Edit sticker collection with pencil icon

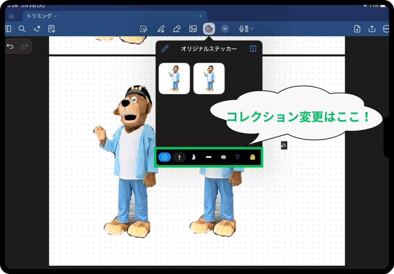pyautogui.click(x=165, y=48)
